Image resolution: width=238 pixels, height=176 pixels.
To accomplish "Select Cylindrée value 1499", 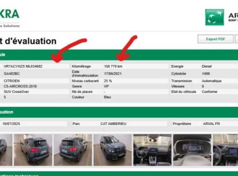I will click(x=206, y=73).
